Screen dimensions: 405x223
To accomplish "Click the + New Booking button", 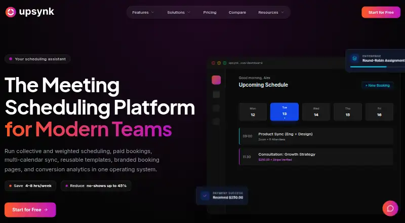I will click(377, 85).
